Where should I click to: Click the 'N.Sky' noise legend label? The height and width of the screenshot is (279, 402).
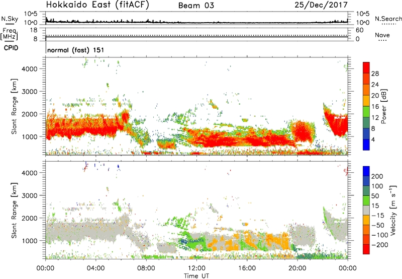click(x=10, y=19)
